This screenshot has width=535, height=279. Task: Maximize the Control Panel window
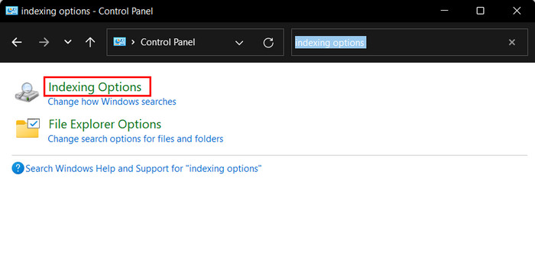tap(481, 11)
